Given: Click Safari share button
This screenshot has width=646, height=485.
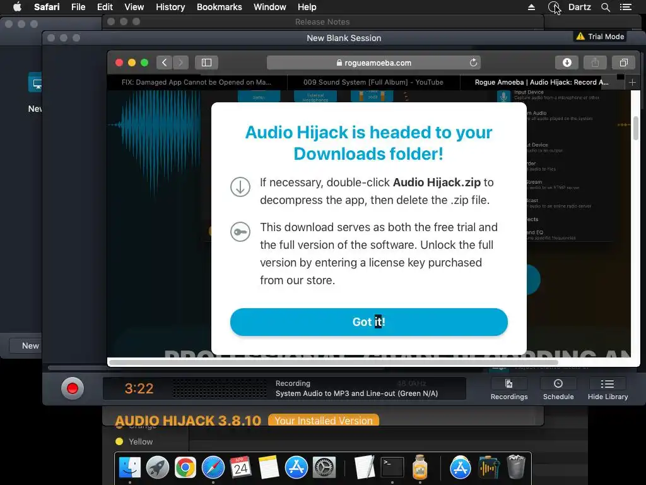Looking at the screenshot, I should click(x=595, y=63).
